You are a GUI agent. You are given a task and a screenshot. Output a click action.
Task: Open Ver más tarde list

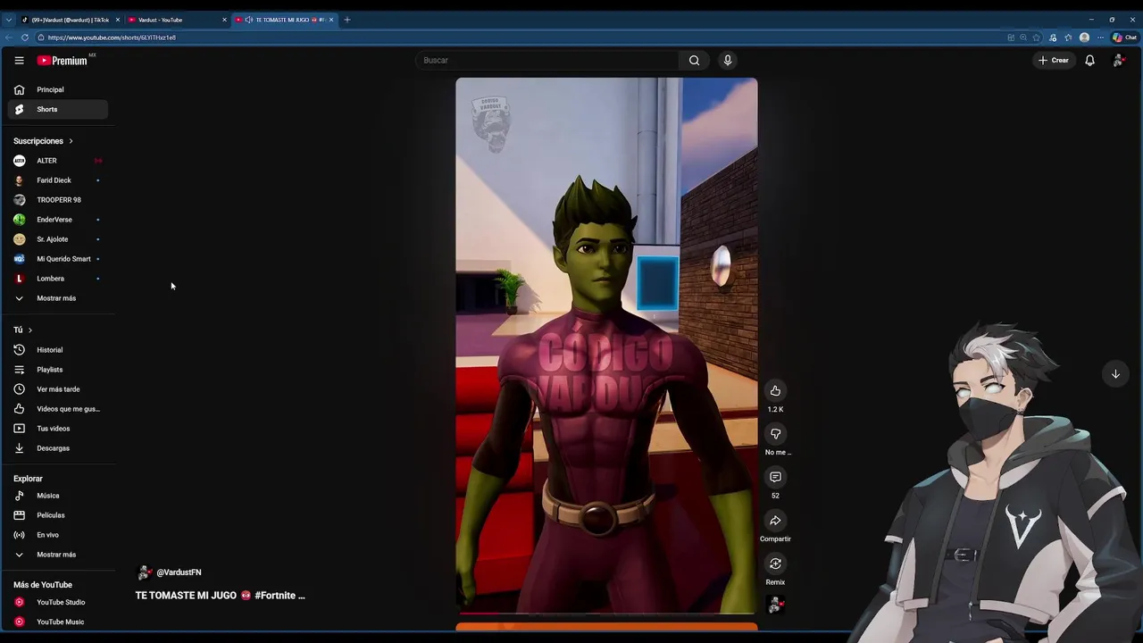pos(57,389)
